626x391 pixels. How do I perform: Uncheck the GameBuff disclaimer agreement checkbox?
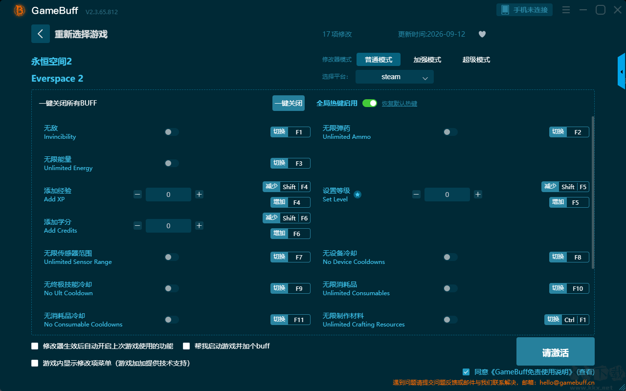(x=466, y=372)
